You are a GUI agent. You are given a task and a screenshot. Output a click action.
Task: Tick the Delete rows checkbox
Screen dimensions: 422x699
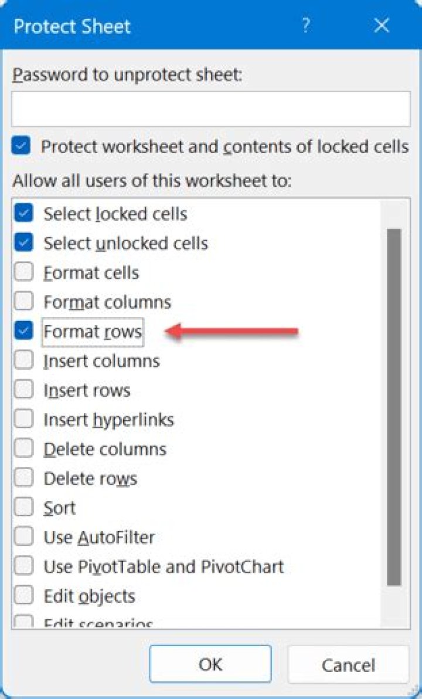coord(23,478)
